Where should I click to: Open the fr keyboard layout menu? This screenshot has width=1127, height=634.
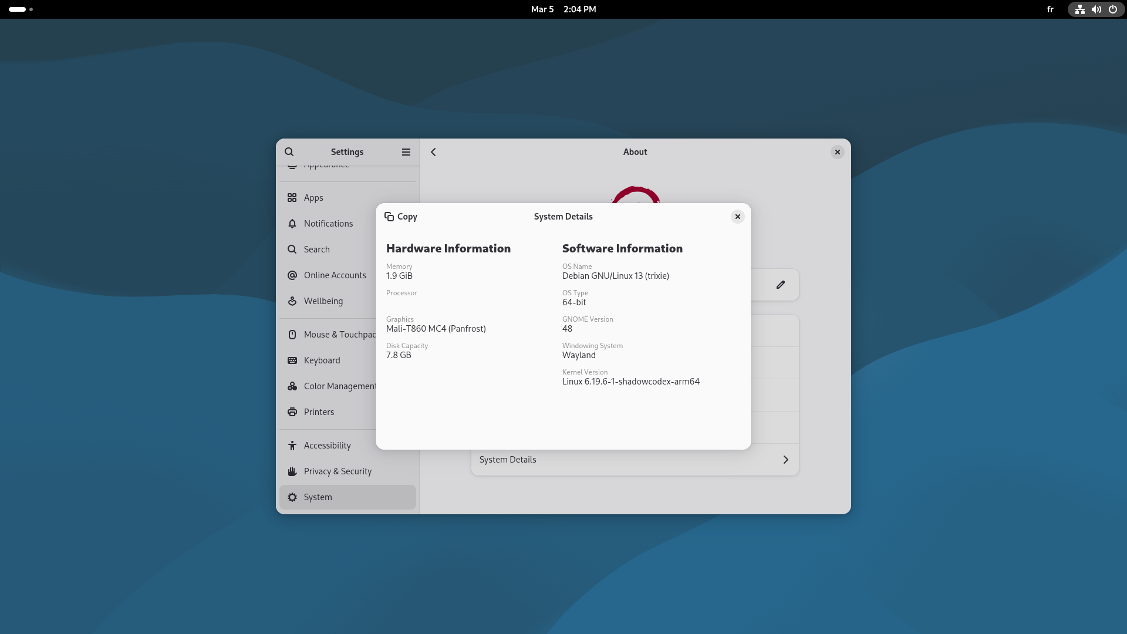(x=1050, y=9)
